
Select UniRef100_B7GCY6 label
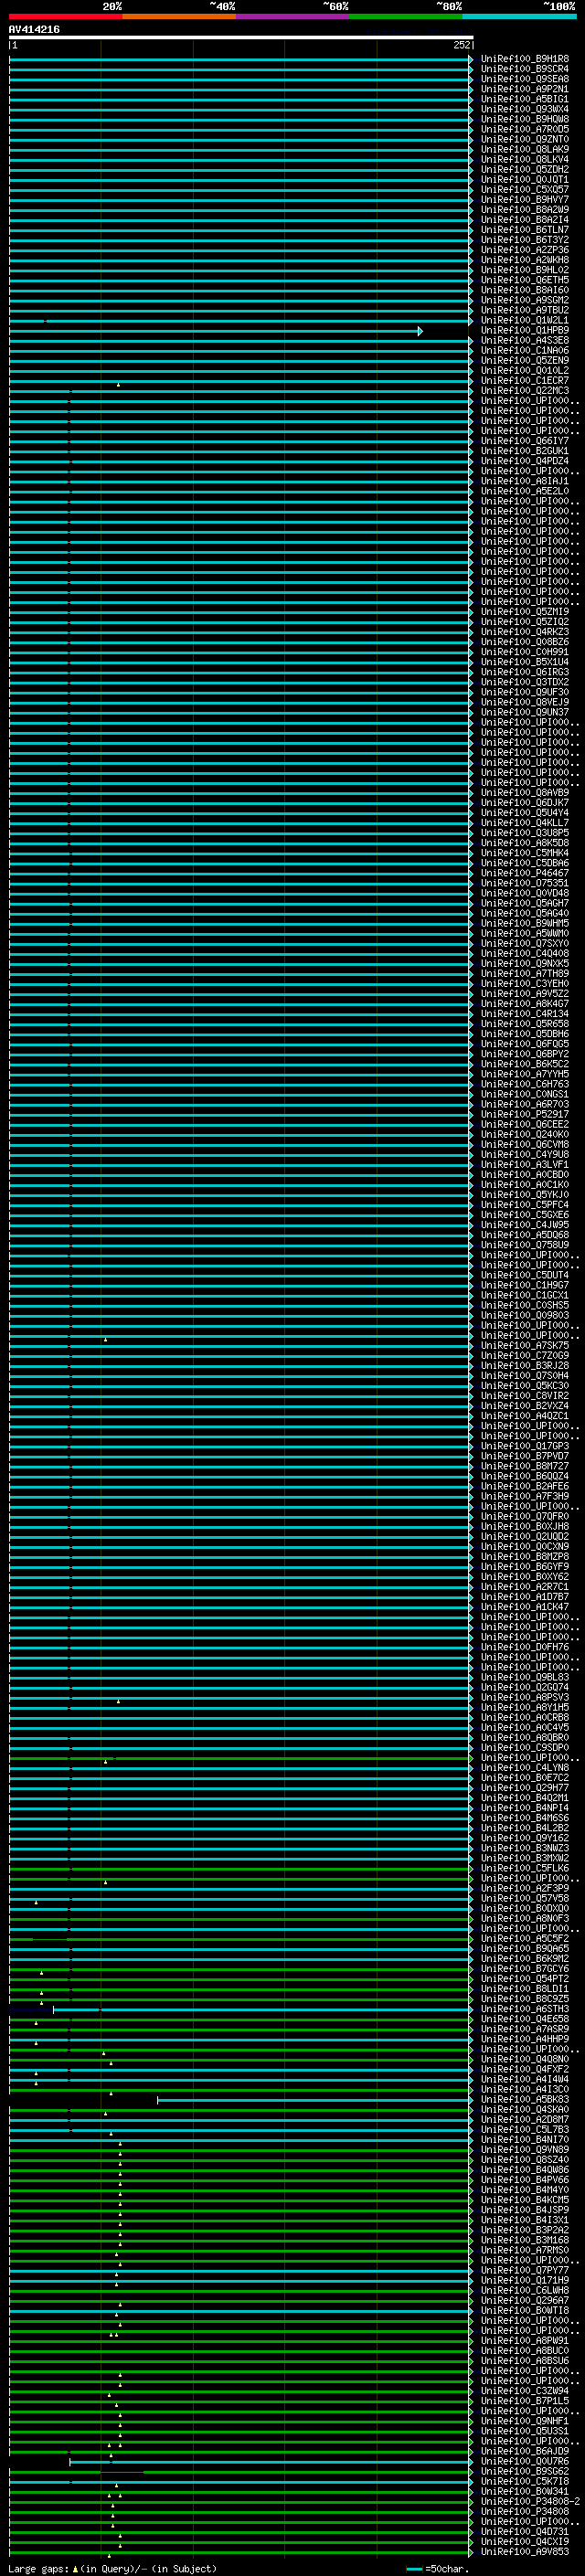coord(525,1968)
